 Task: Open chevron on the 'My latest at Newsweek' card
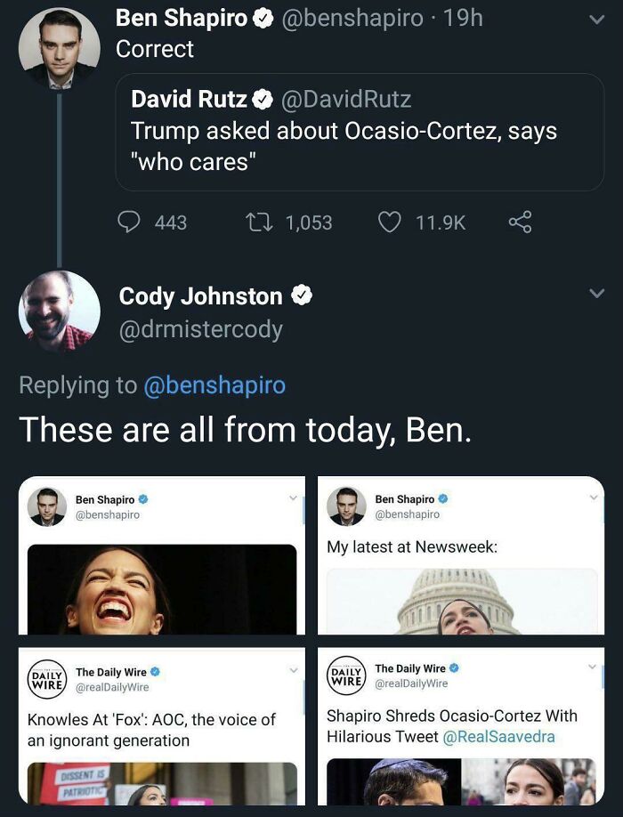click(594, 497)
